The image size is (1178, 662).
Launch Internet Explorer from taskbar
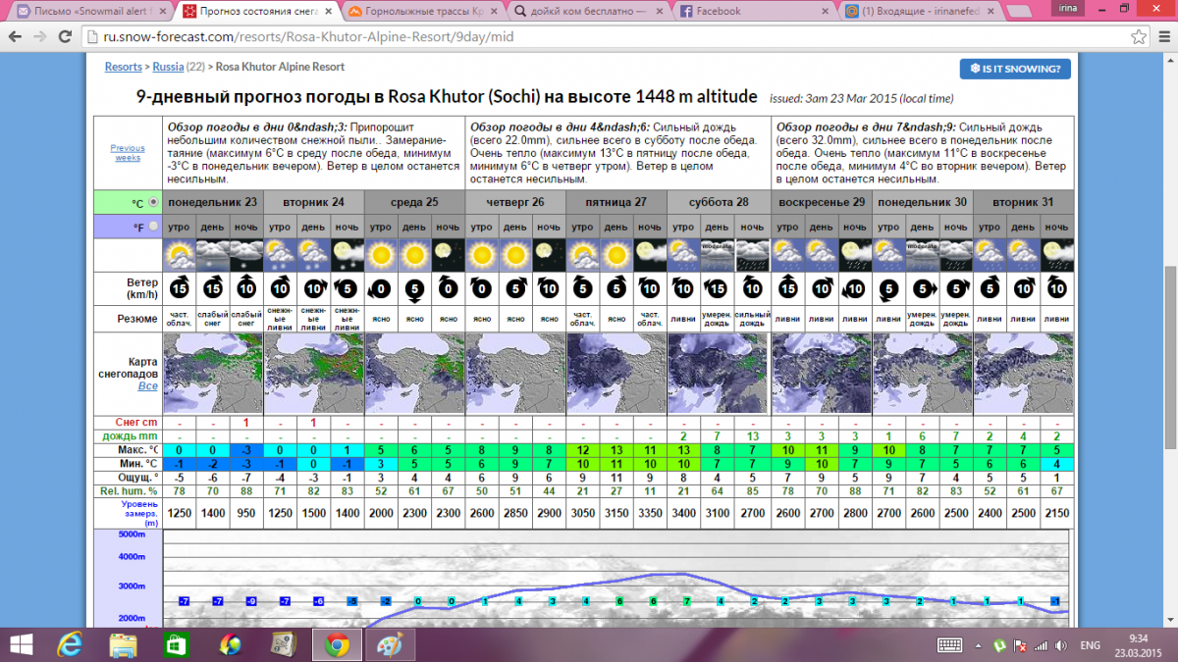(x=71, y=644)
